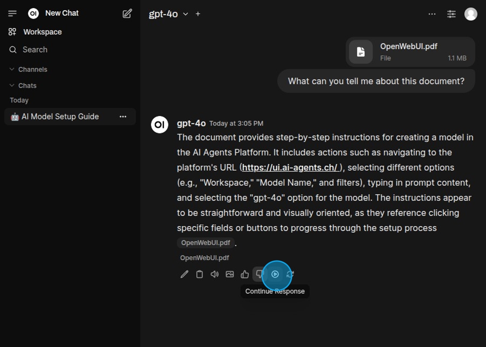
Task: Generate image with picture icon
Action: 230,274
